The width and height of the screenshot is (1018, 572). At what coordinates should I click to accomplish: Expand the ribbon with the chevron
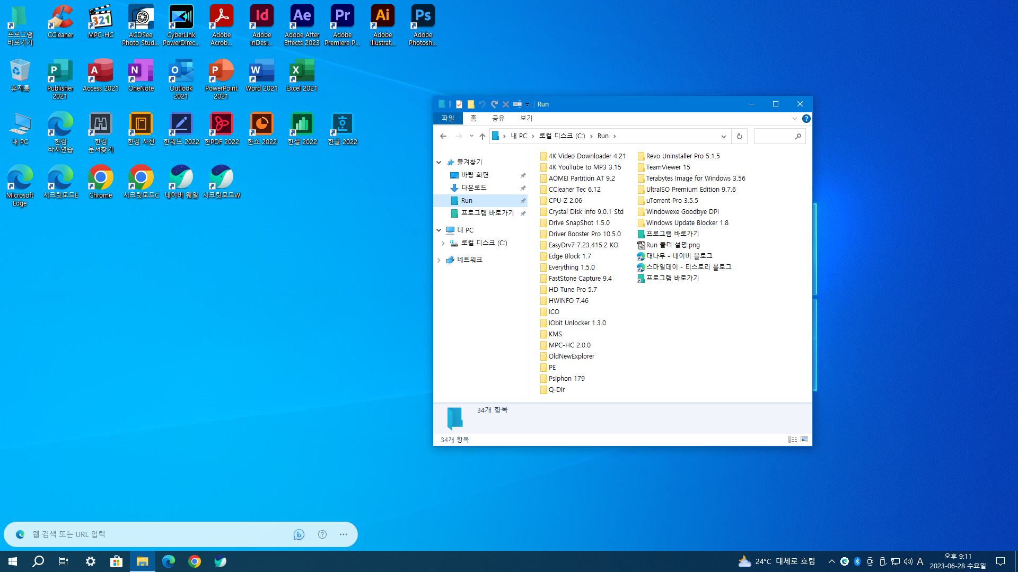coord(794,119)
